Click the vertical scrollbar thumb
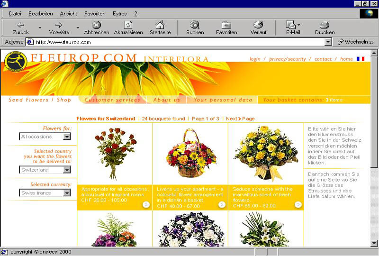Image resolution: width=379 pixels, height=256 pixels. tap(374, 111)
